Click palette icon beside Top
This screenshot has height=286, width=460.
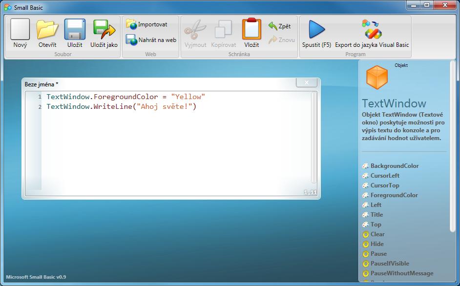point(365,225)
